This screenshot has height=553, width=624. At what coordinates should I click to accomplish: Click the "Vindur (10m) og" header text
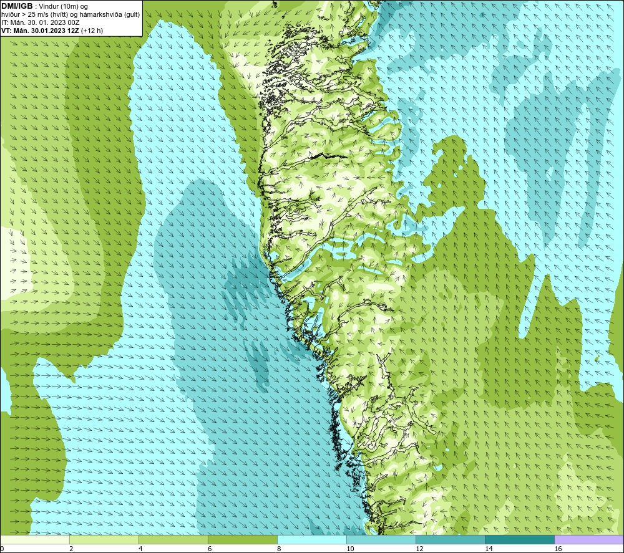63,6
